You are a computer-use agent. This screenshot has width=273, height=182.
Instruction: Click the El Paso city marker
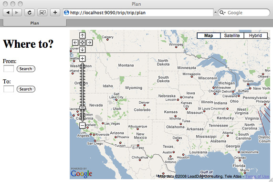pos(138,145)
